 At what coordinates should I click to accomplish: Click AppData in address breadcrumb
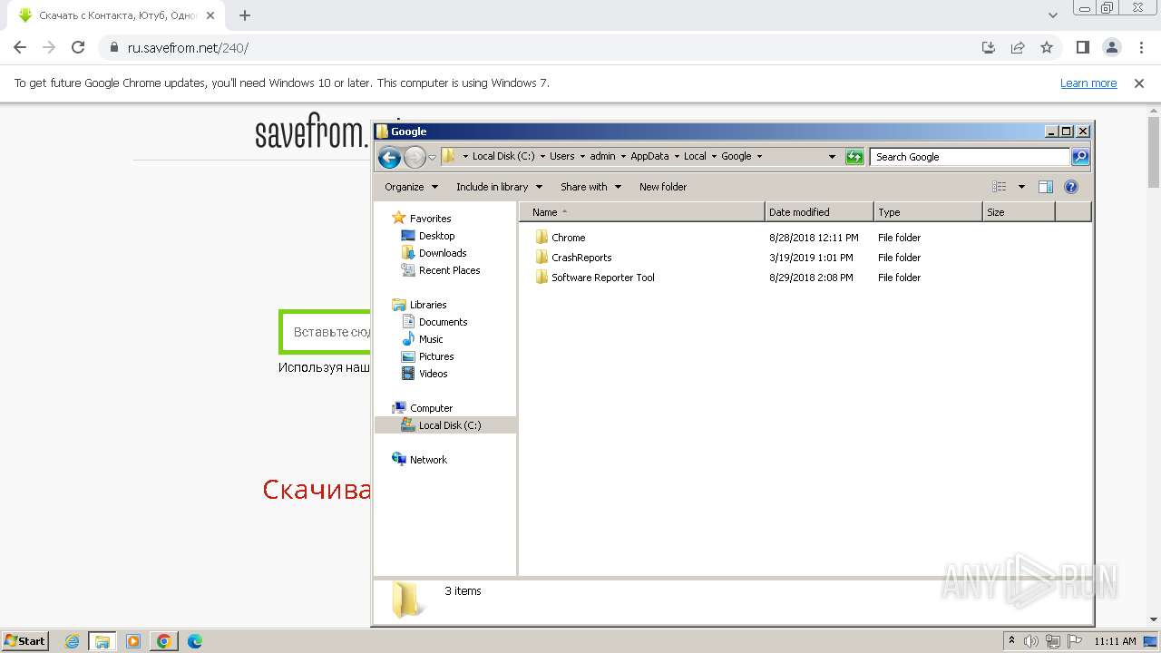click(x=649, y=156)
